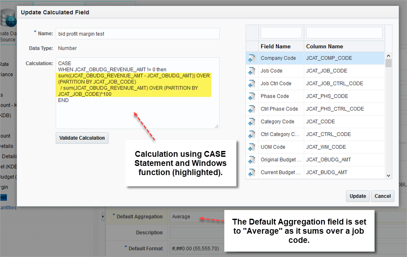Select JCAT_CTRL_CODE column cell
Image resolution: width=407 pixels, height=257 pixels.
344,134
